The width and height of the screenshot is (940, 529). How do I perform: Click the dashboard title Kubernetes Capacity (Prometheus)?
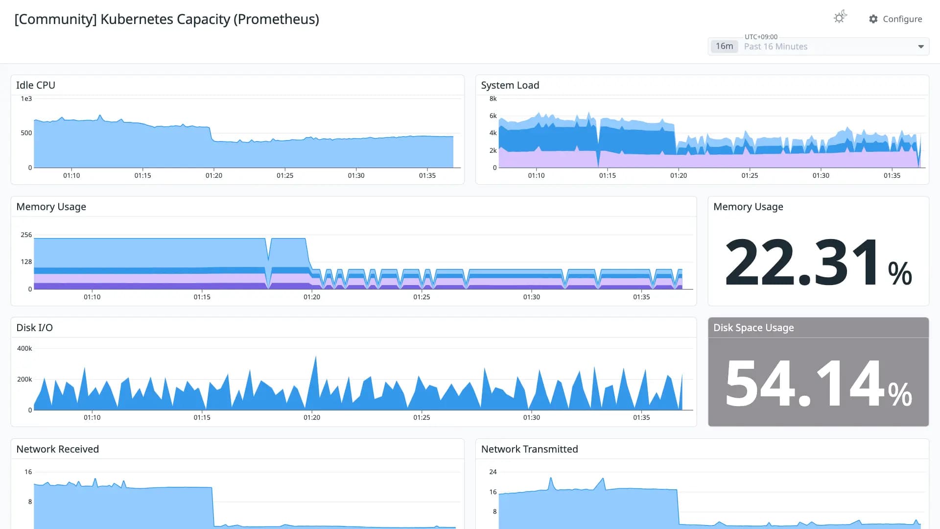(x=167, y=19)
